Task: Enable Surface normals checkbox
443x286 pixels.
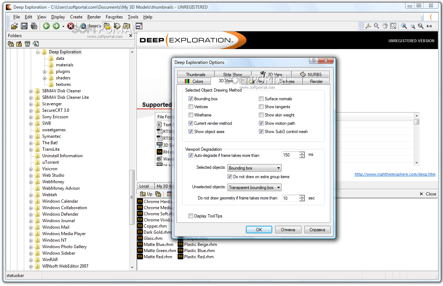Action: (x=261, y=99)
